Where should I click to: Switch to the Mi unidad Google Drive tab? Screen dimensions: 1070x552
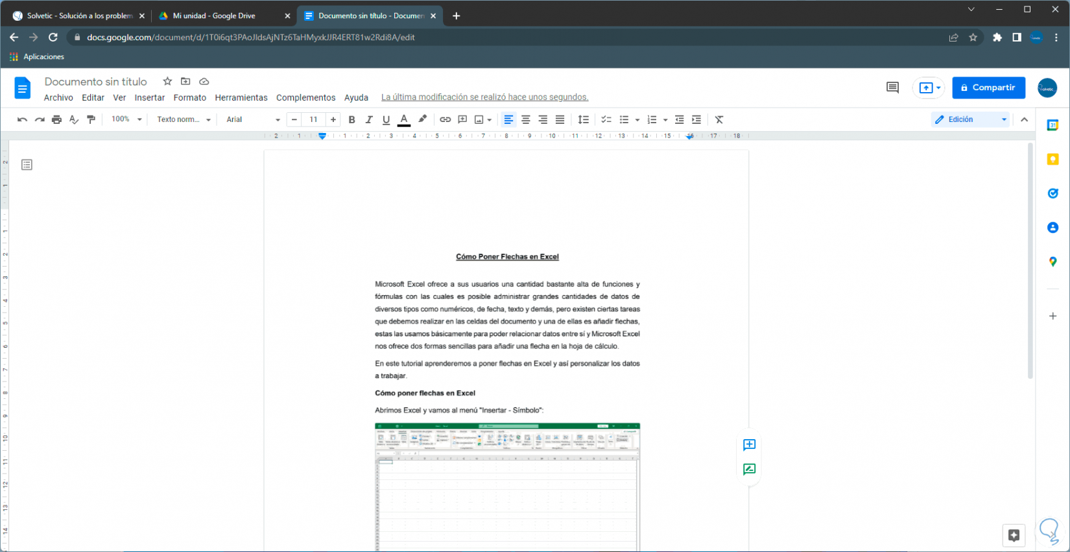coord(224,16)
